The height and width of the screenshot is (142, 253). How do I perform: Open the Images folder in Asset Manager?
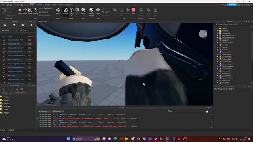[6, 100]
